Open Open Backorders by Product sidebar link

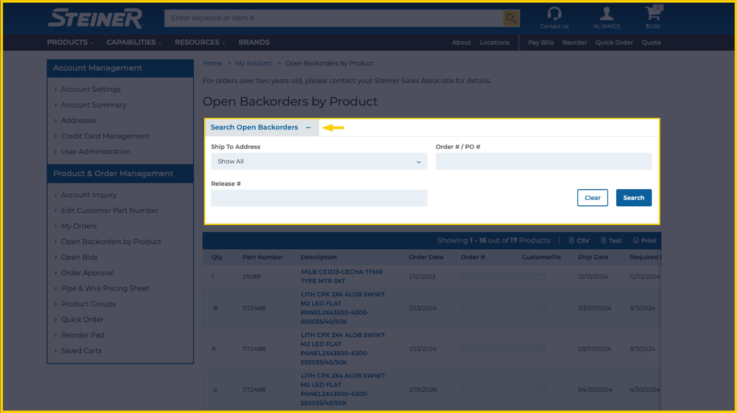click(111, 242)
